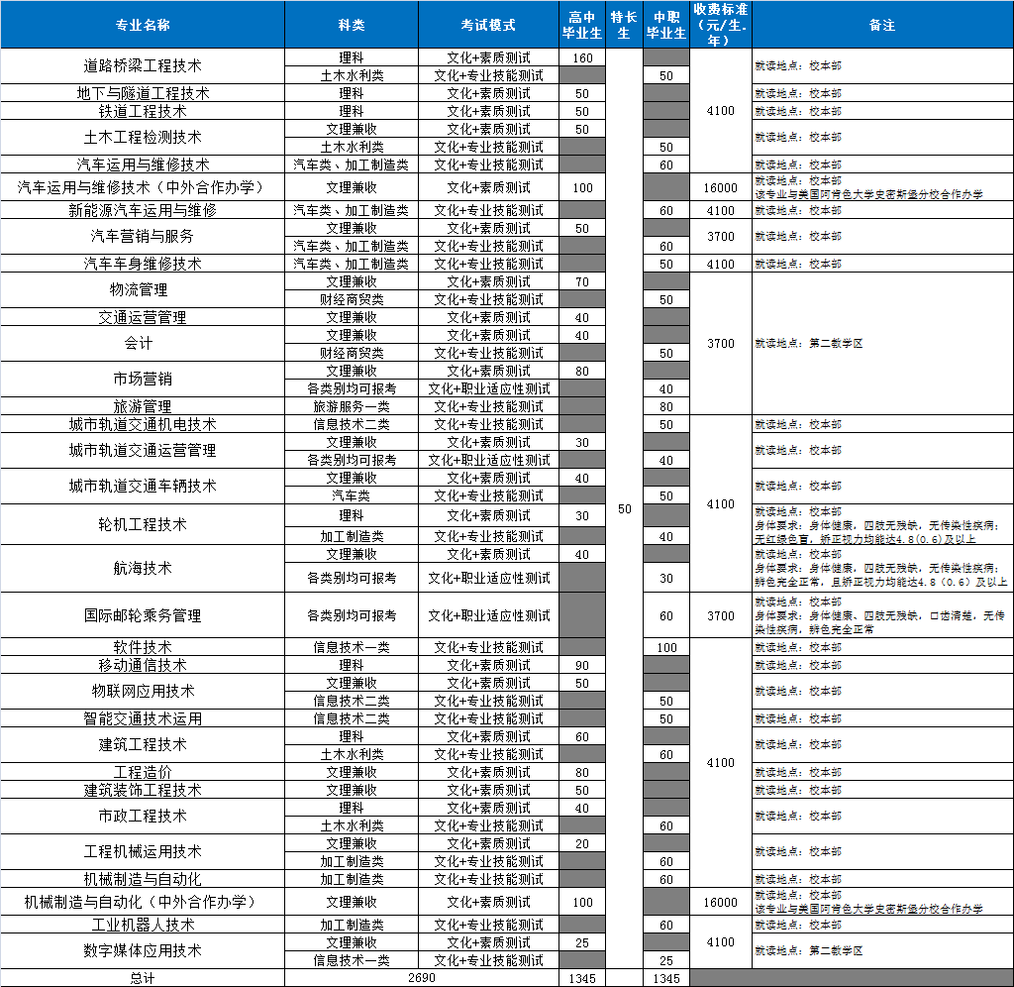Click the 轮机工程技术 major cell
Viewport: 1014px width, 987px height.
(142, 524)
